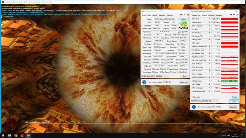The height and width of the screenshot is (138, 246).
Task: Click the Bus Interface question mark icon
Action: (188, 38)
